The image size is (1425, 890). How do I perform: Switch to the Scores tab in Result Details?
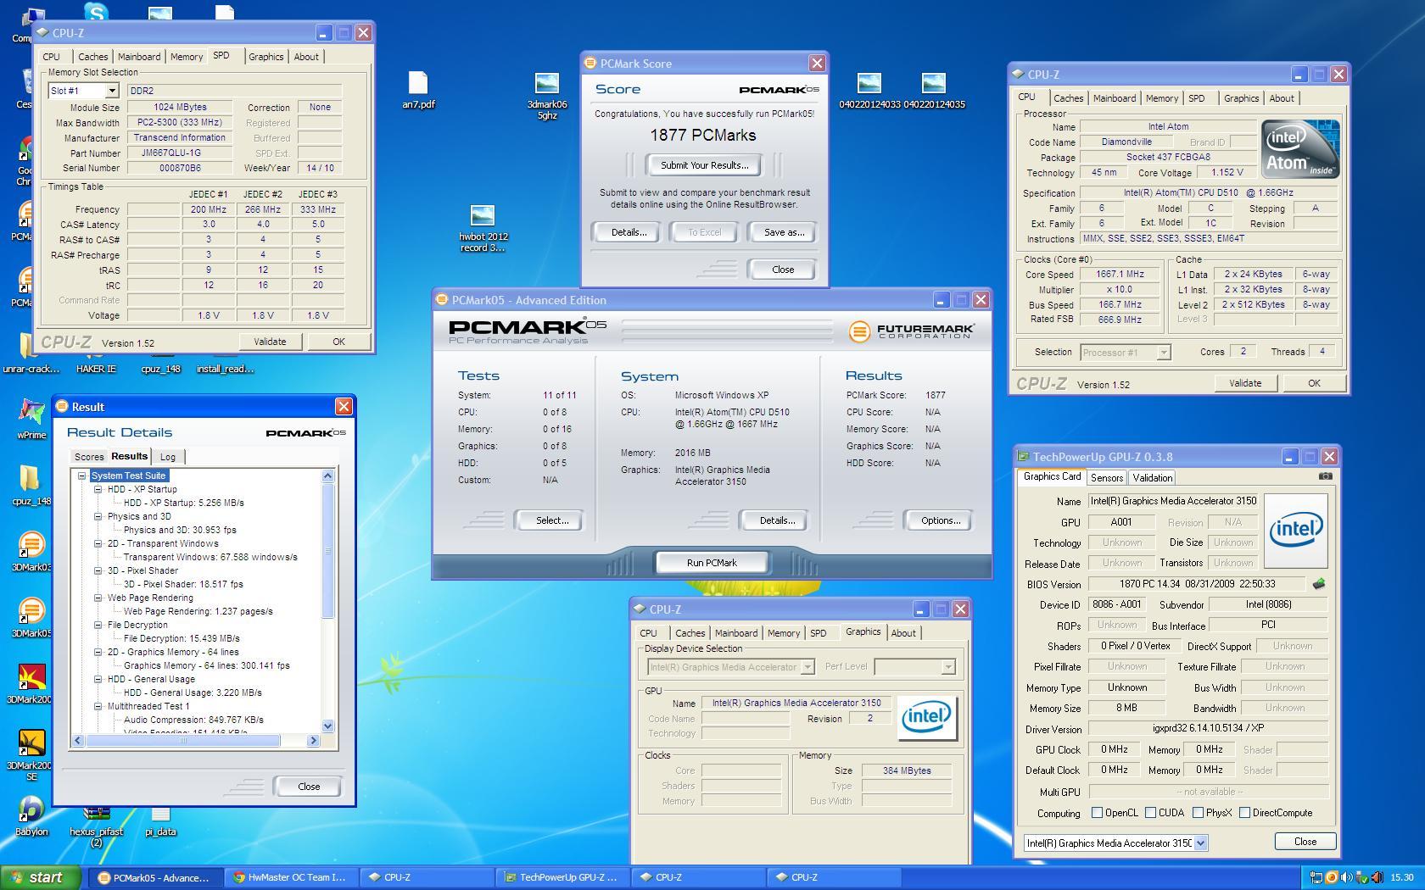[89, 457]
